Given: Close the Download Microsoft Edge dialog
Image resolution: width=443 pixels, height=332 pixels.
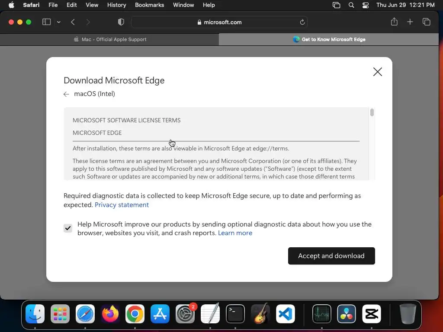Looking at the screenshot, I should coord(377,72).
